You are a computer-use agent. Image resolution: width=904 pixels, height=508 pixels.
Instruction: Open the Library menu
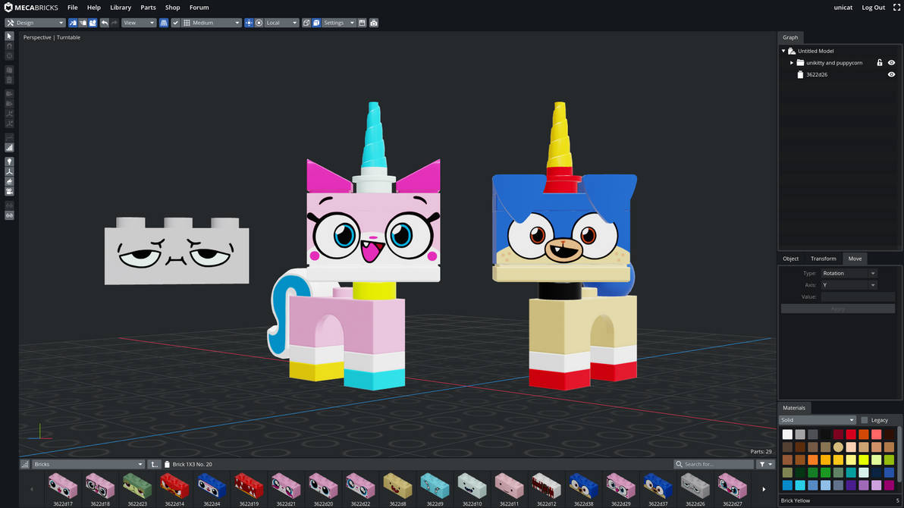pos(120,8)
